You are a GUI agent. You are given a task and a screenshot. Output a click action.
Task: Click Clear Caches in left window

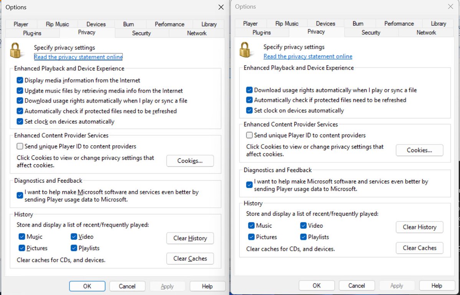click(190, 259)
